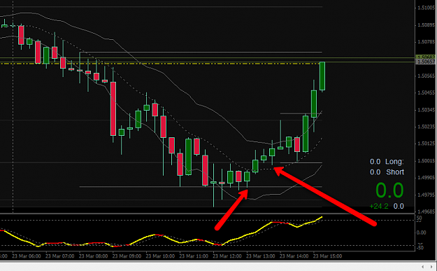Click the 23 Mar 09:00 time label
This screenshot has width=437, height=271.
(x=127, y=256)
